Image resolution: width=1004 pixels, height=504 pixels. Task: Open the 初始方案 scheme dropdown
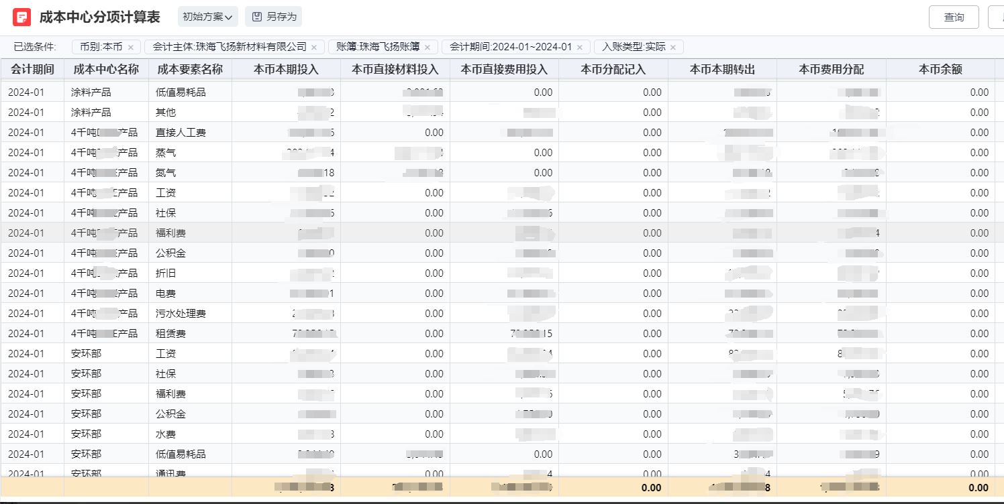coord(207,17)
